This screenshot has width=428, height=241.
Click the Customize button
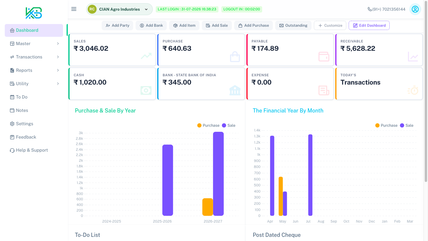(330, 26)
